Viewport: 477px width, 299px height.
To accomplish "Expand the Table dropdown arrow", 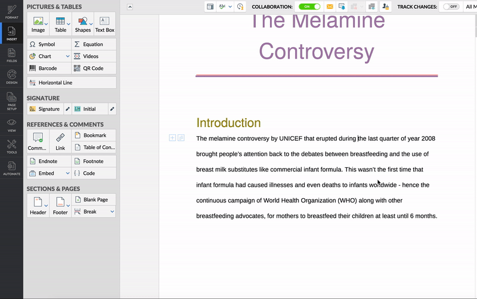I will (69, 24).
